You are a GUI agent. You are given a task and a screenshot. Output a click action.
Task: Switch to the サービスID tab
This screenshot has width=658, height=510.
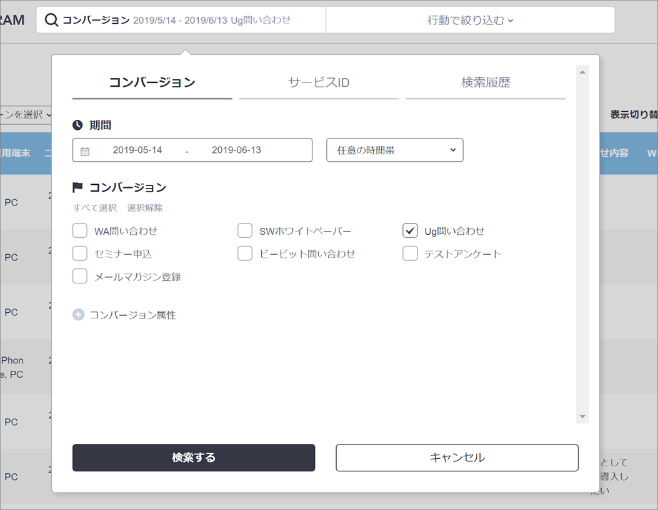click(319, 82)
